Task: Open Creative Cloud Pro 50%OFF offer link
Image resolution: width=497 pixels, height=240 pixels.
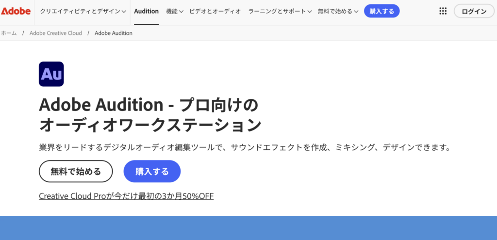Action: point(126,196)
